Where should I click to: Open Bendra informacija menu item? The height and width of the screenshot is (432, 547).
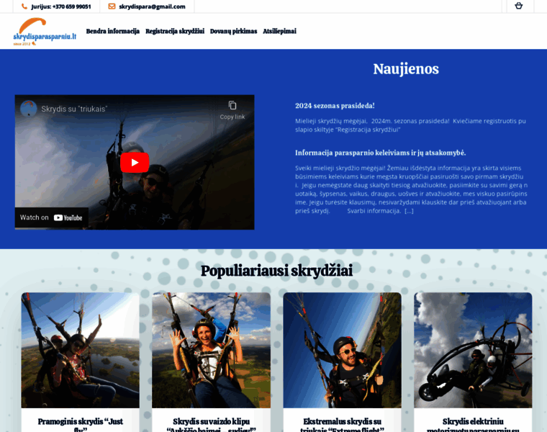[x=113, y=32]
